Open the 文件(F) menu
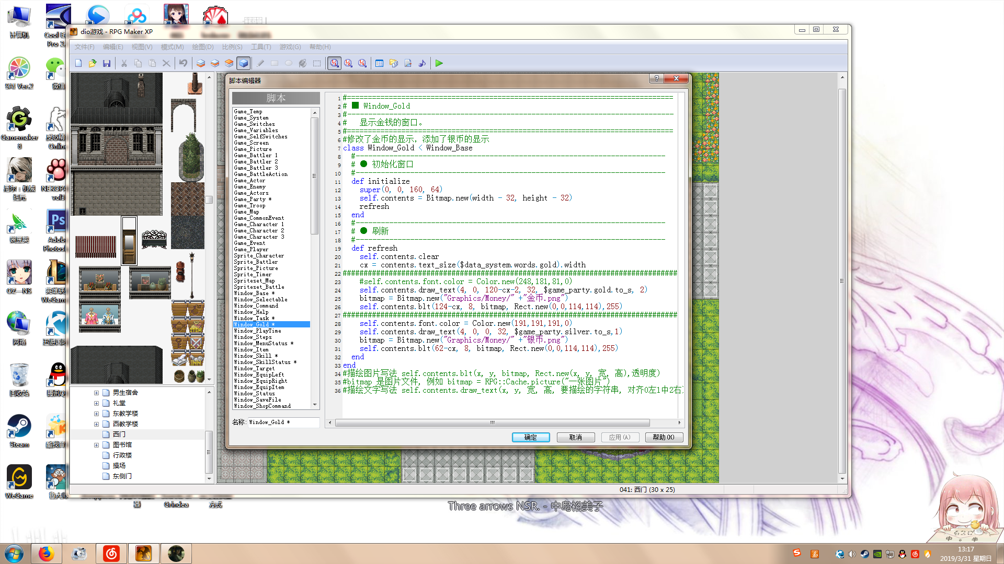The height and width of the screenshot is (564, 1004). coord(84,47)
